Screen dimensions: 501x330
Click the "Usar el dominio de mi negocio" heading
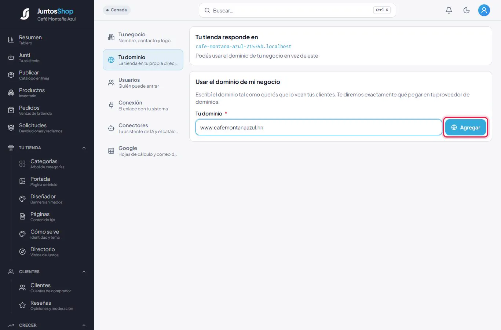pyautogui.click(x=238, y=82)
